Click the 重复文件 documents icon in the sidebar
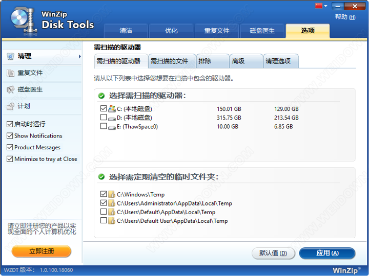The image size is (369, 276). pyautogui.click(x=10, y=73)
